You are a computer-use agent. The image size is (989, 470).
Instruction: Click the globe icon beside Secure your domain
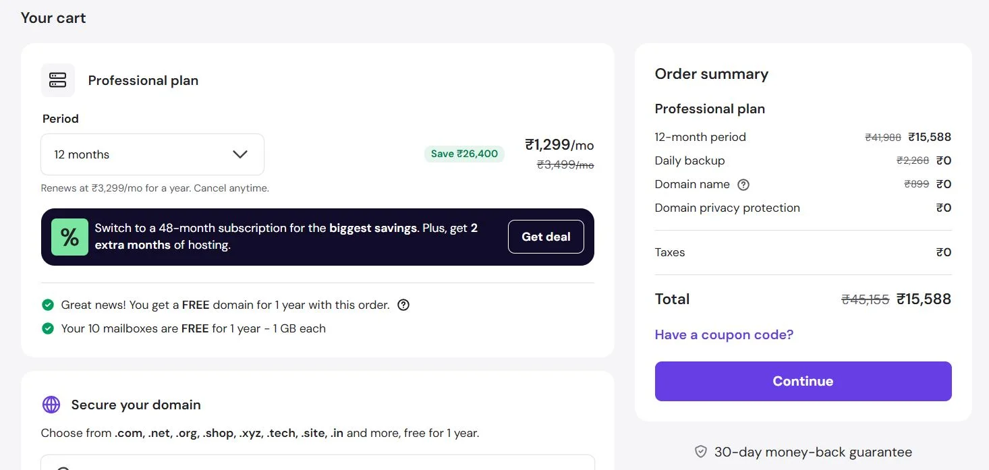coord(51,405)
